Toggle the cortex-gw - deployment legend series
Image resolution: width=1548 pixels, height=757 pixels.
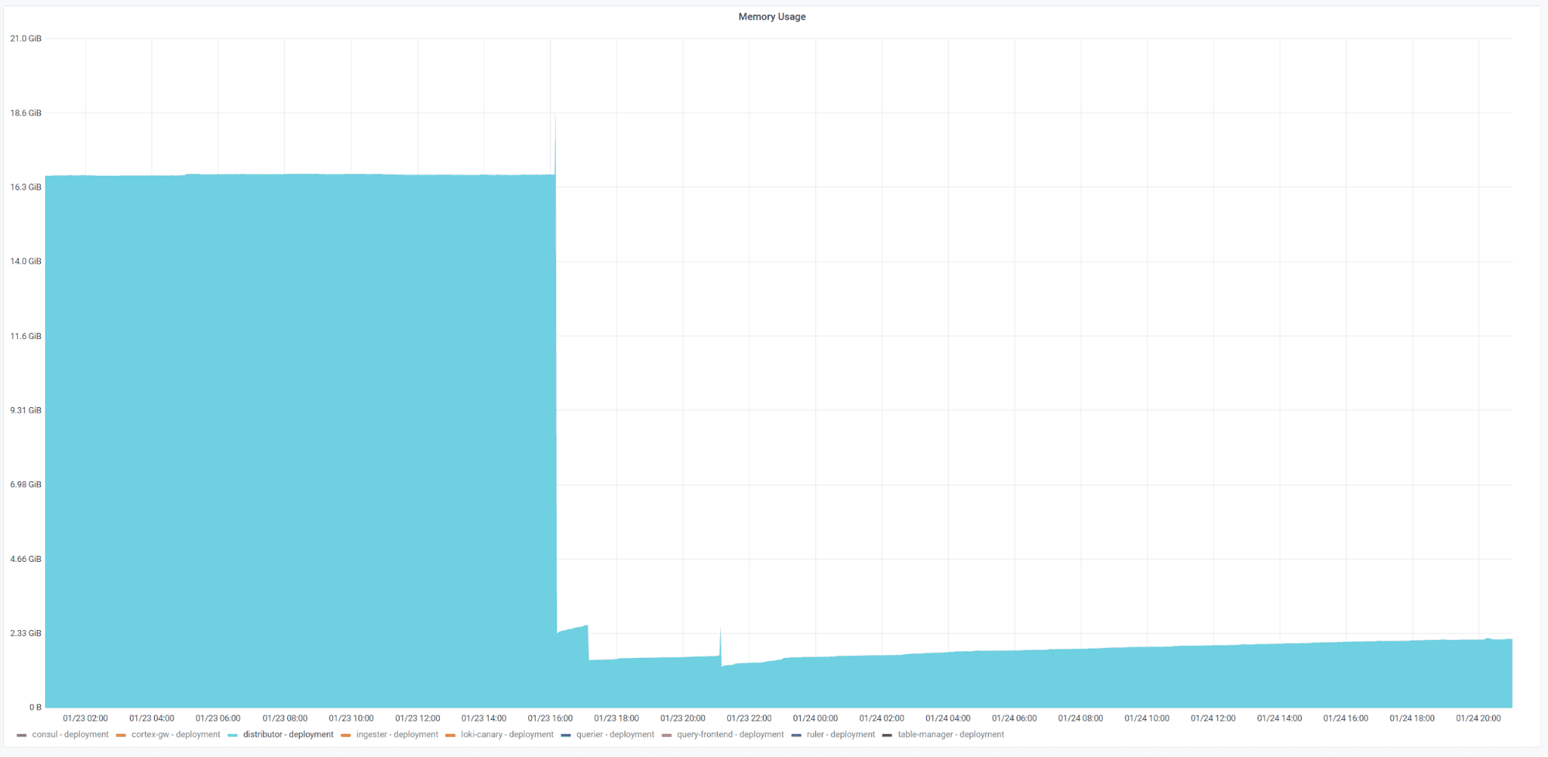(x=176, y=735)
